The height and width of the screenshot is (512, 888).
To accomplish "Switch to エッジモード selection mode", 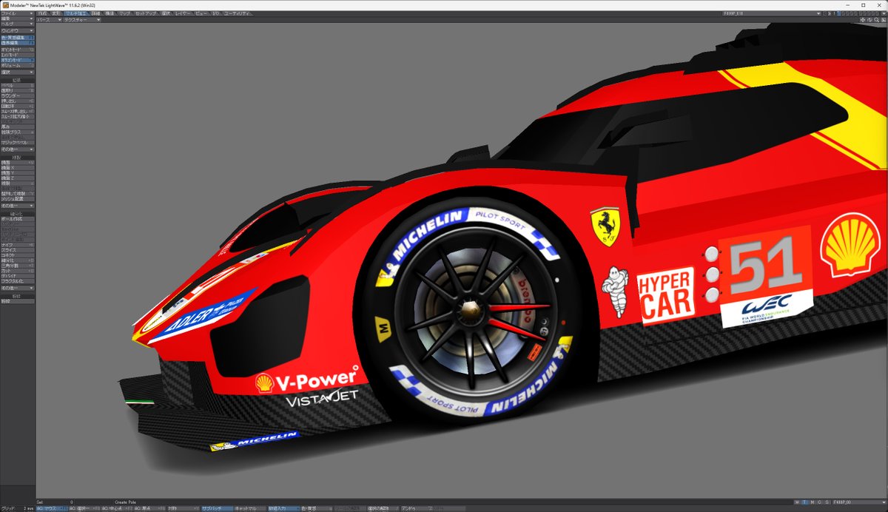I will tap(18, 55).
